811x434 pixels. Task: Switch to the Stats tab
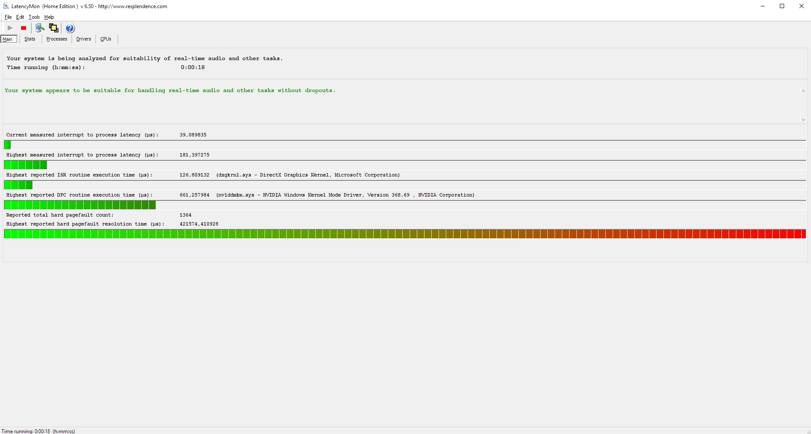[30, 39]
